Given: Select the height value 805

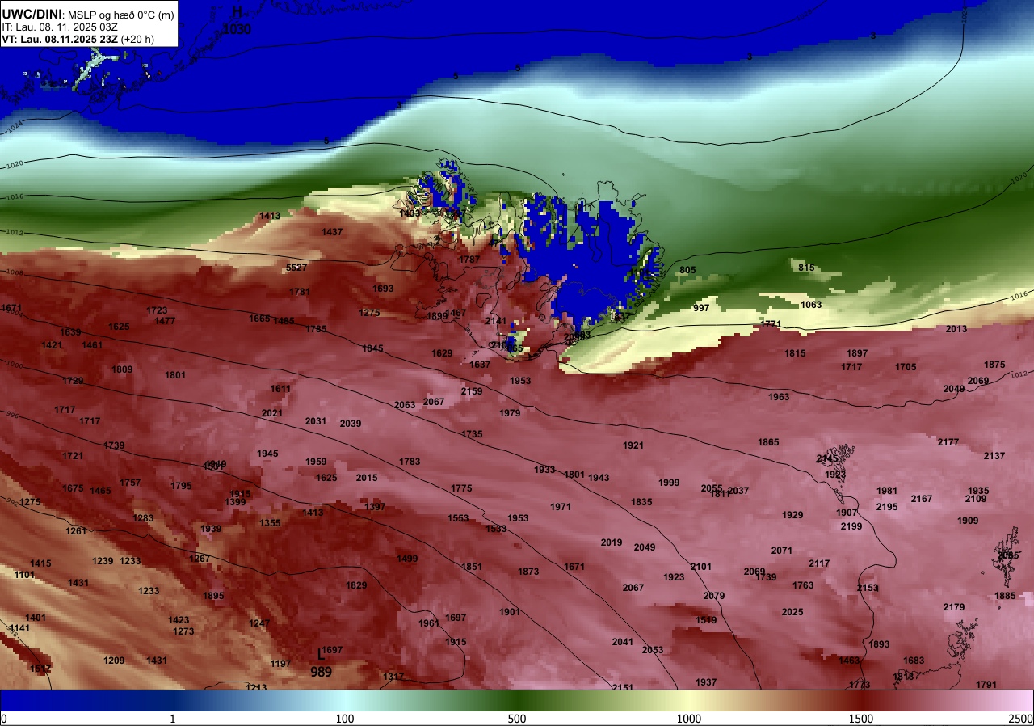Looking at the screenshot, I should click(687, 270).
